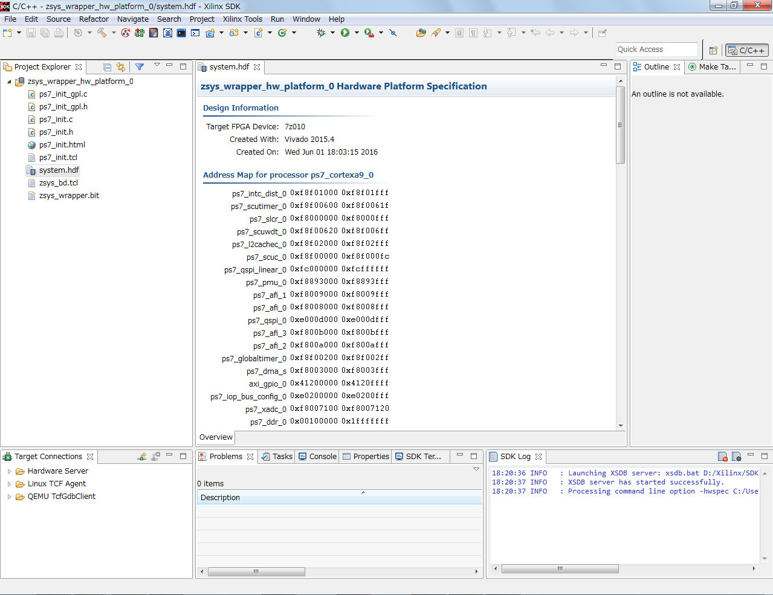Click the New file wizard icon

[8, 33]
